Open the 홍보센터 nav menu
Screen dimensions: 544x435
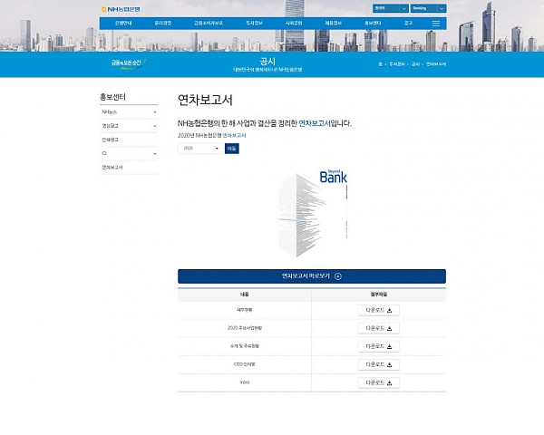[x=373, y=24]
